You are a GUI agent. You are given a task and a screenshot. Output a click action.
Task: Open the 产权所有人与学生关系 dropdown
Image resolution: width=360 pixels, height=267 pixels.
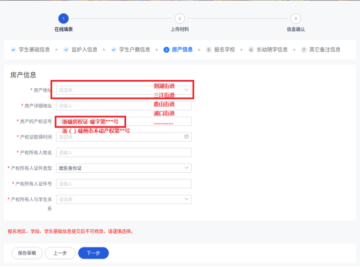(x=123, y=199)
